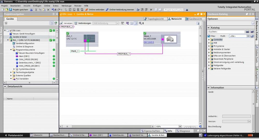
Task: Collapse the Detailansicht section
Action: 5,86
